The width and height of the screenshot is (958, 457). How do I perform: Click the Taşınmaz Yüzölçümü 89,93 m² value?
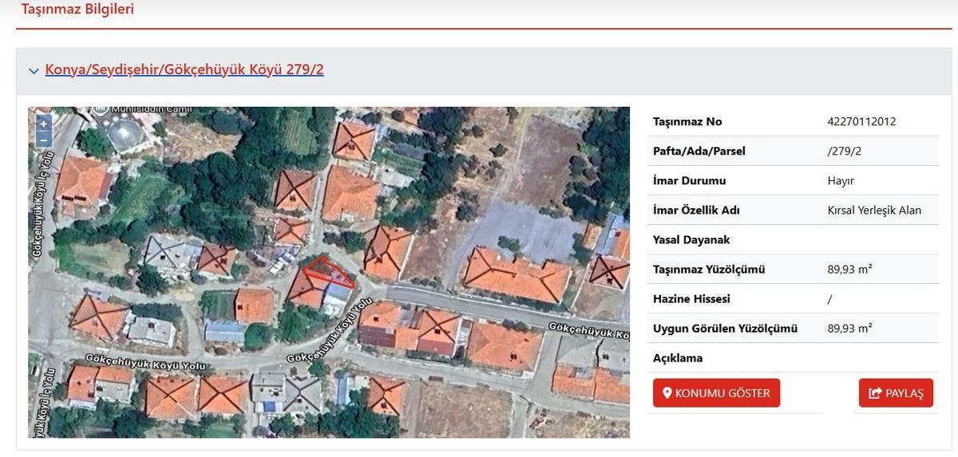coord(849,270)
